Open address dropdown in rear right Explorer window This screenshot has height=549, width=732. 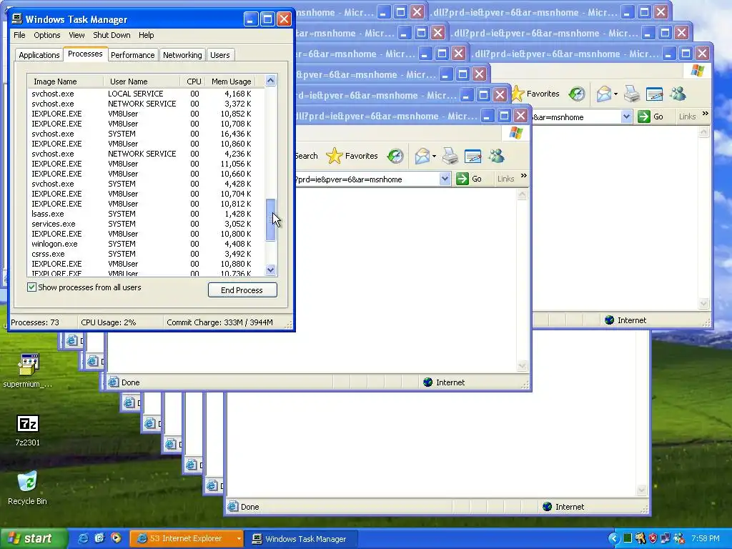pos(626,117)
